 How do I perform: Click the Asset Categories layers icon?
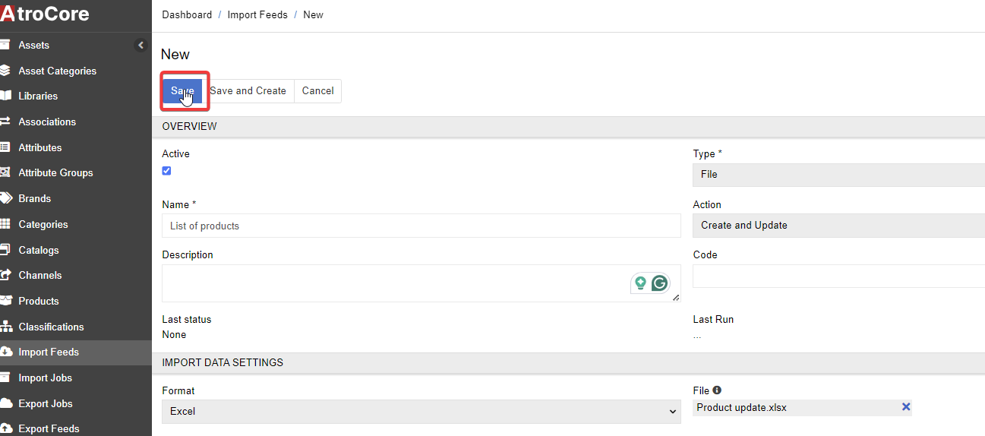(5, 71)
